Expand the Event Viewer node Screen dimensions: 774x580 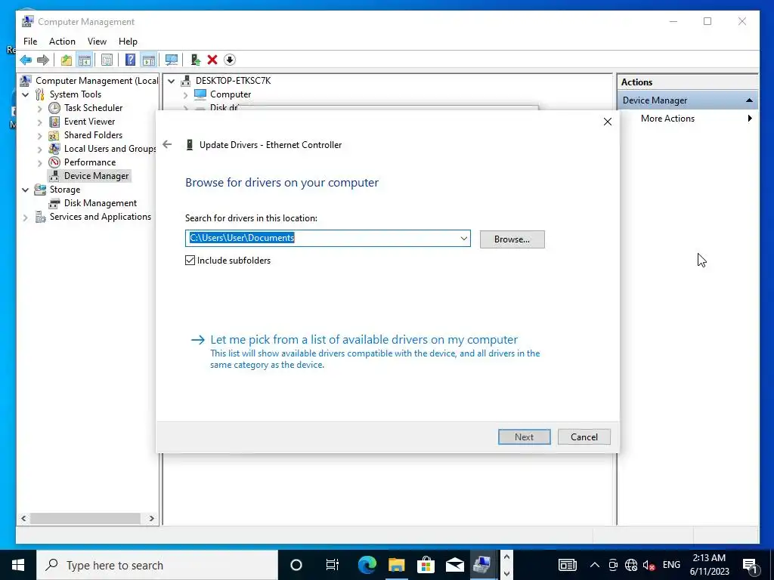click(x=40, y=122)
